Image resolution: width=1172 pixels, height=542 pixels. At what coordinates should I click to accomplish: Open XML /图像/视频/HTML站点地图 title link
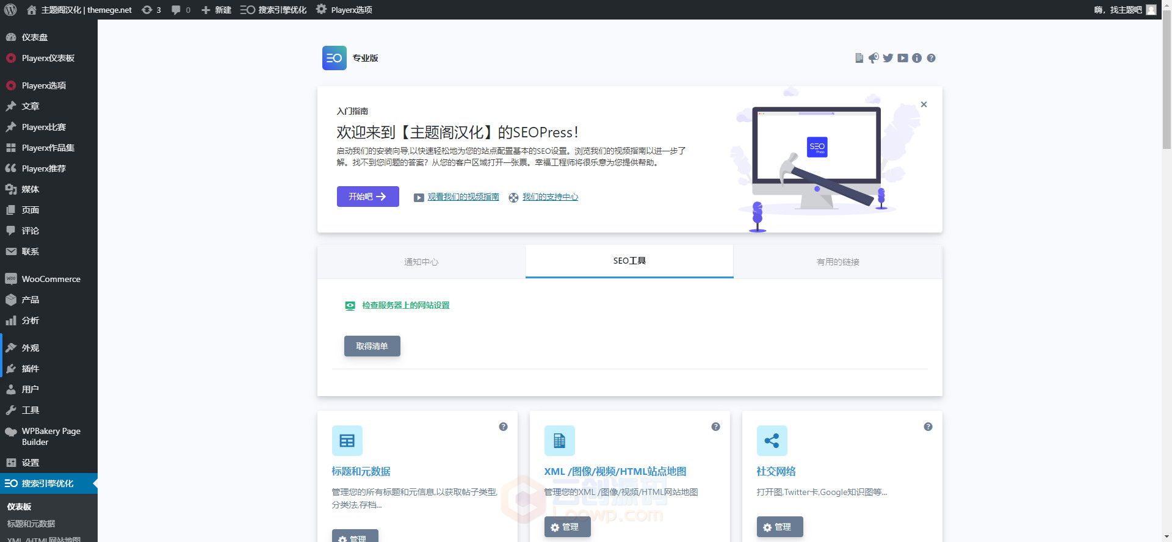pyautogui.click(x=615, y=471)
